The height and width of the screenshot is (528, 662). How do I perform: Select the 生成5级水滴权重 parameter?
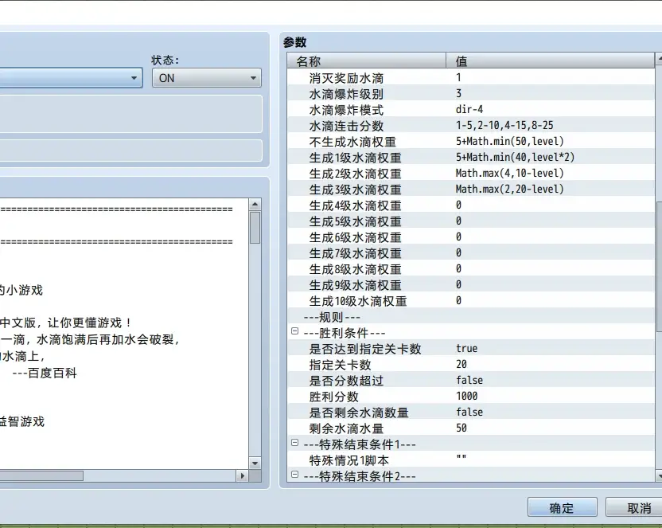[355, 221]
